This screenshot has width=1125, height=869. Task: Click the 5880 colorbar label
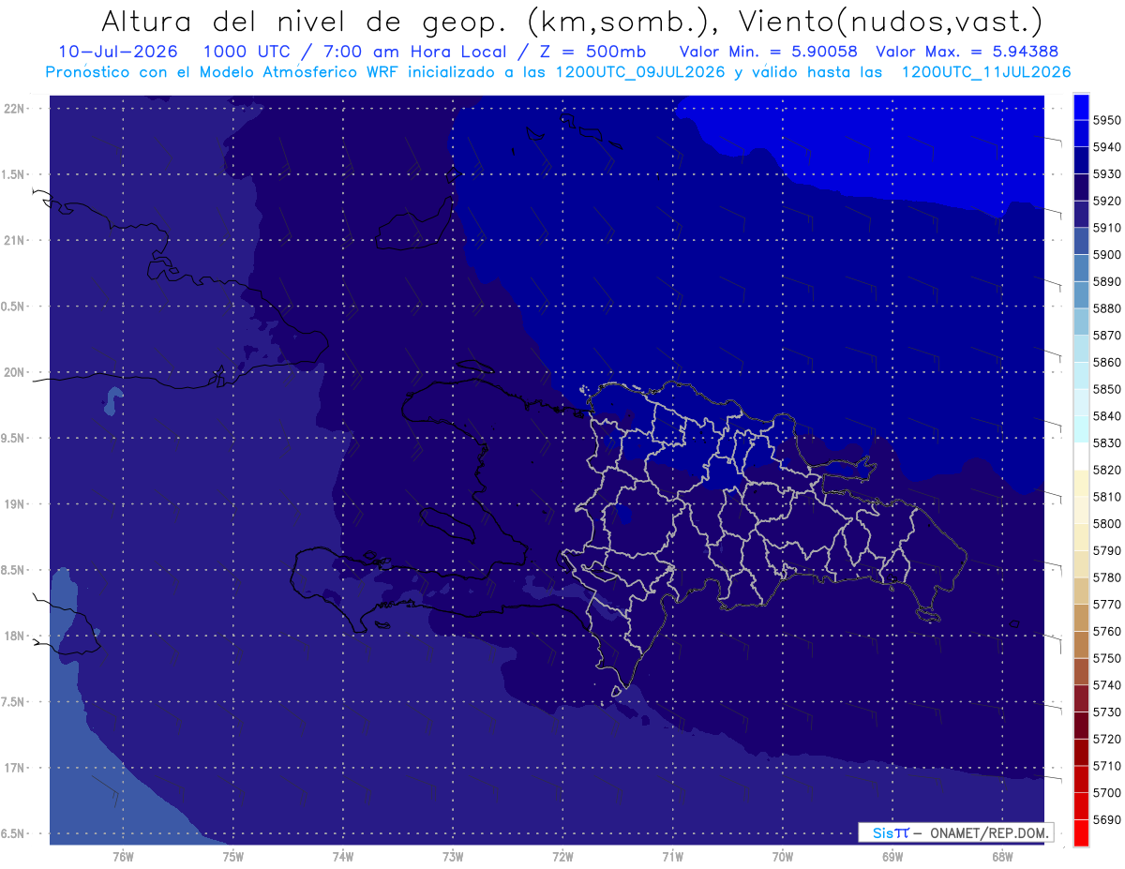(x=1107, y=308)
